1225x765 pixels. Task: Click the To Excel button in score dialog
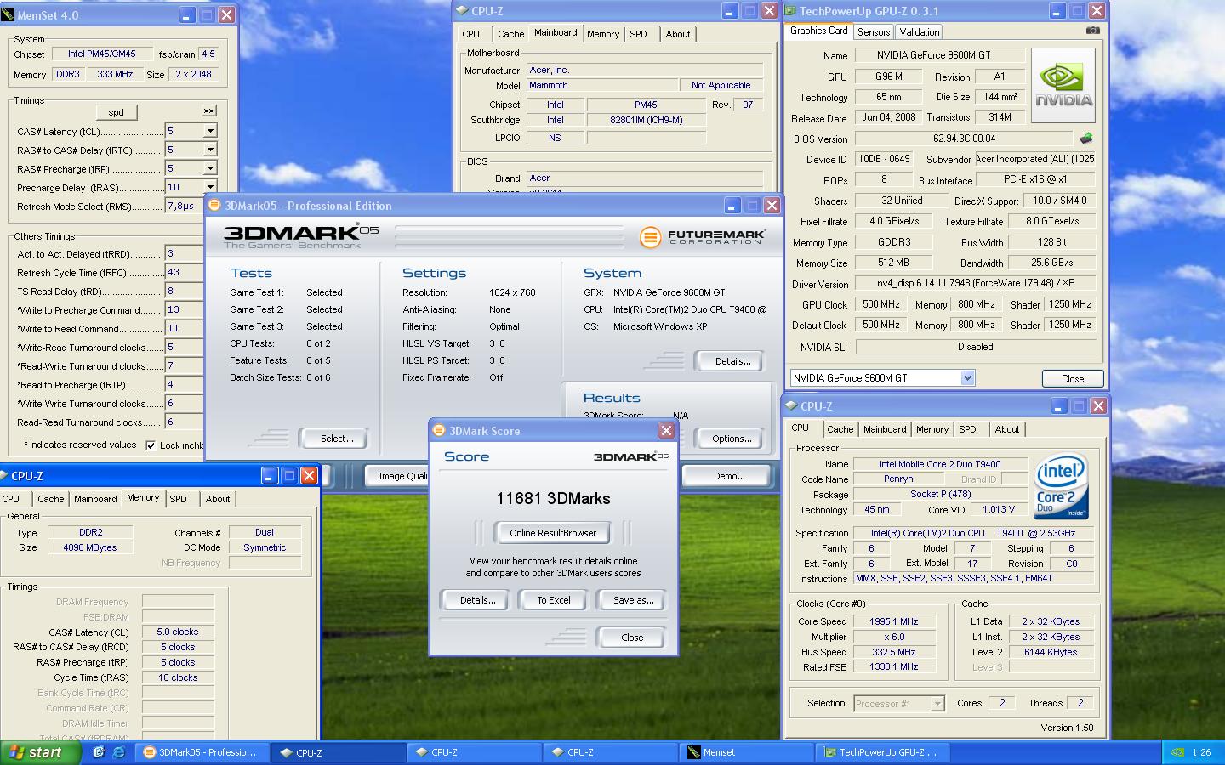[x=554, y=600]
